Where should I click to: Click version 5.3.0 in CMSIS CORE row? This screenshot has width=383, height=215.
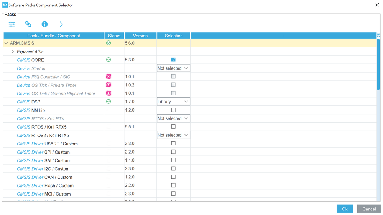tap(130, 60)
